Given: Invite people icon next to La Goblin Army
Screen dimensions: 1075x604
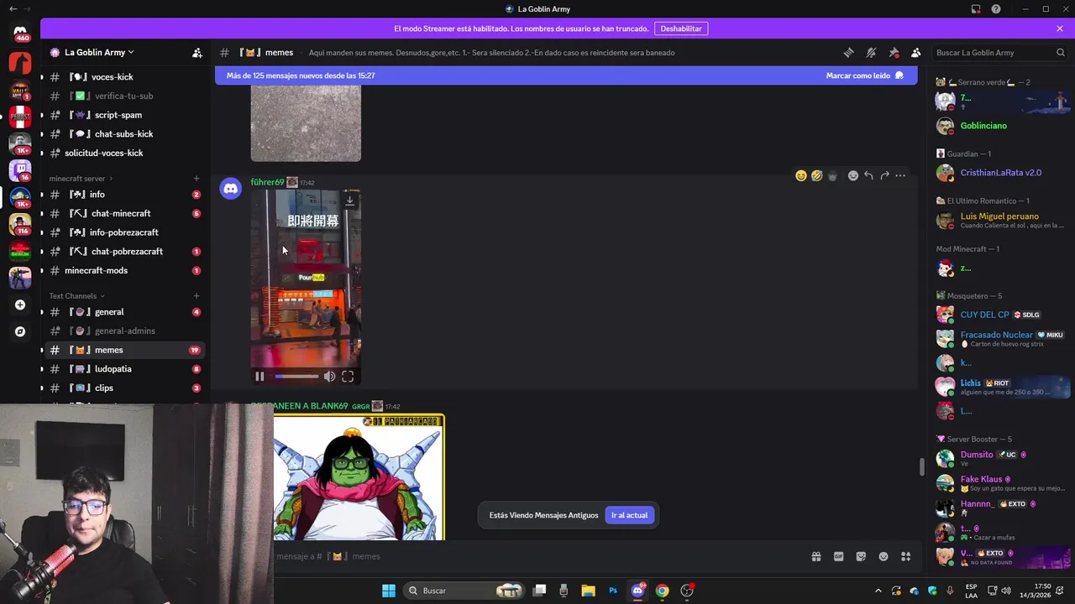Looking at the screenshot, I should click(197, 52).
